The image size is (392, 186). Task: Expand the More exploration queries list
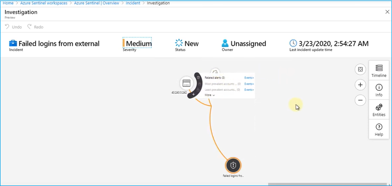(210, 95)
